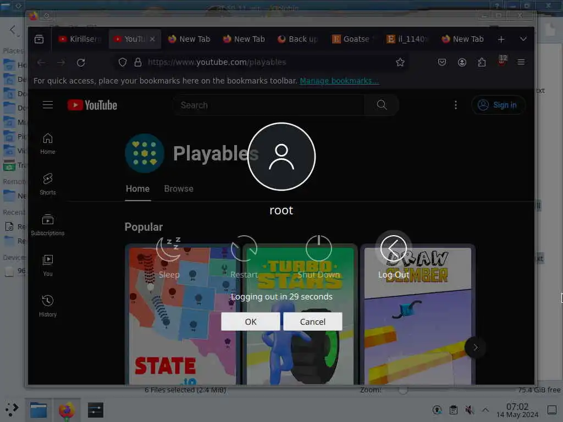Viewport: 563px width, 422px height.
Task: Expand the list all tabs dropdown
Action: 523,39
